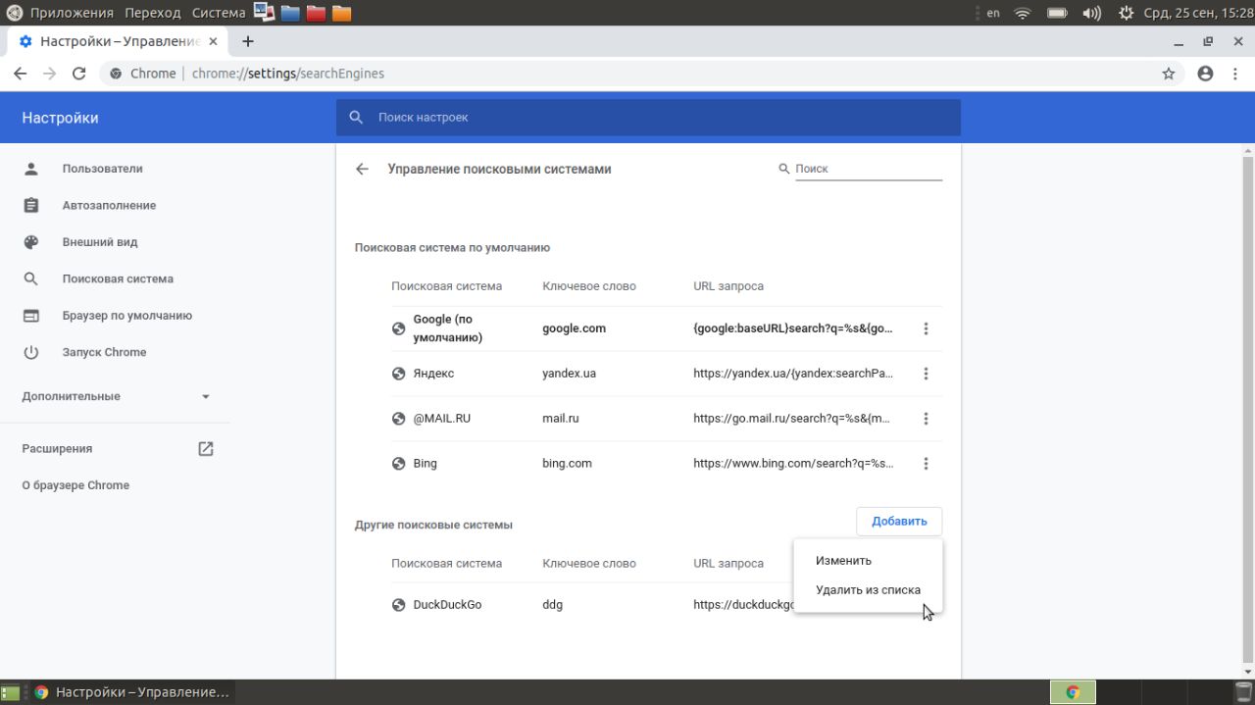Image resolution: width=1255 pixels, height=705 pixels.
Task: Open the three-dot menu for the Bing row
Action: click(x=926, y=464)
